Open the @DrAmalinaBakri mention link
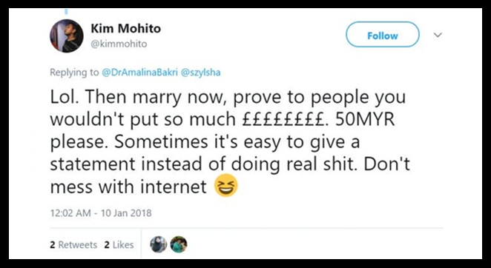 [139, 73]
